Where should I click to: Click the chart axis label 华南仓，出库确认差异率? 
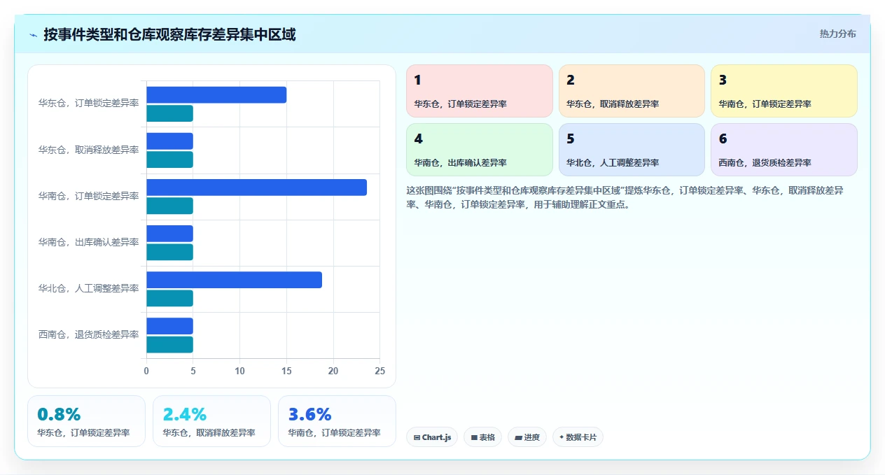pyautogui.click(x=89, y=242)
